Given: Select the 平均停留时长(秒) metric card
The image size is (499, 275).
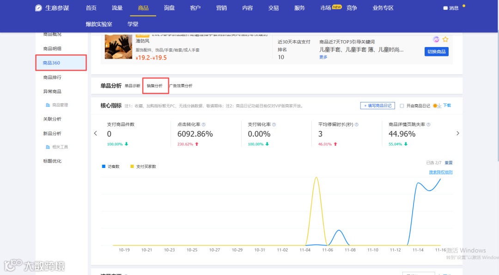Looking at the screenshot, I should [346, 134].
